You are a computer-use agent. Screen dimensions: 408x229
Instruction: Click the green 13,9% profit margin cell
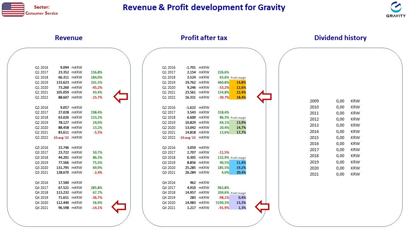tap(237, 122)
